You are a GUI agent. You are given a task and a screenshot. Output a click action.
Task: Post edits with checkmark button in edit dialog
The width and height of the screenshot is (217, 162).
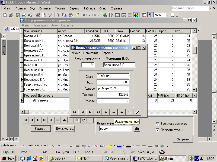(137, 112)
